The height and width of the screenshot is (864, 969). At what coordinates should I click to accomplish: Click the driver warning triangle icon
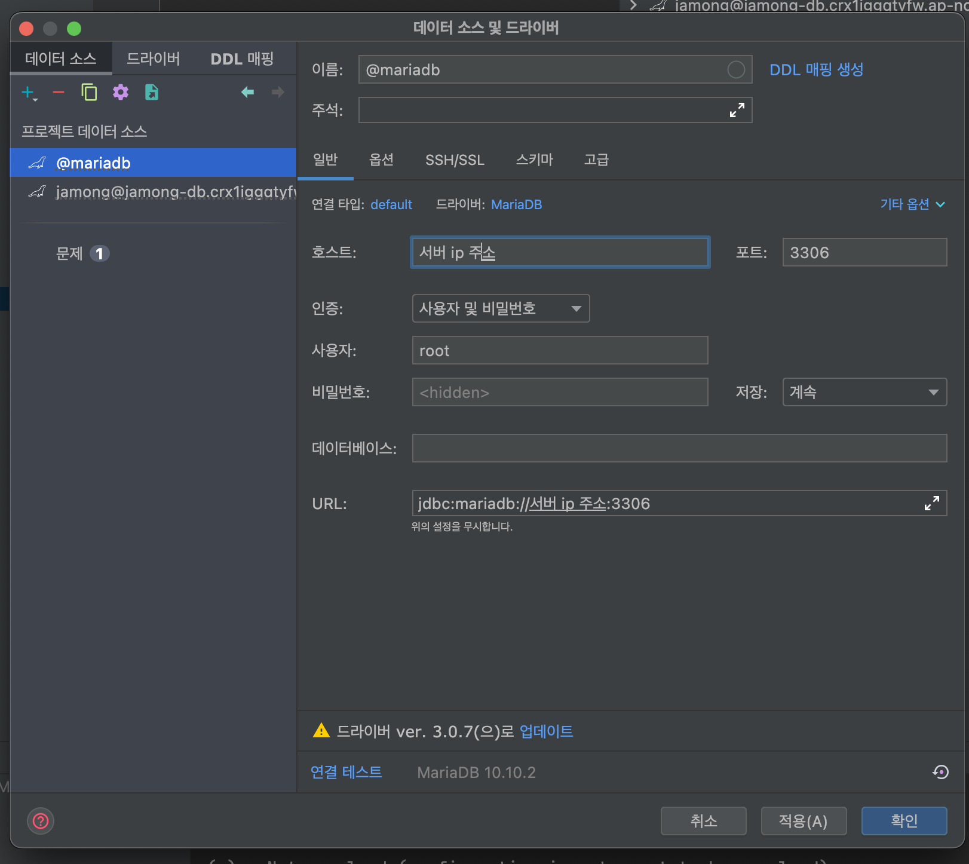(321, 730)
